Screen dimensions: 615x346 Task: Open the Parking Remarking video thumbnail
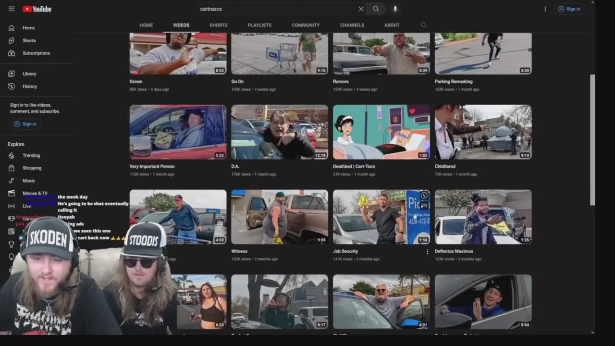pyautogui.click(x=483, y=53)
